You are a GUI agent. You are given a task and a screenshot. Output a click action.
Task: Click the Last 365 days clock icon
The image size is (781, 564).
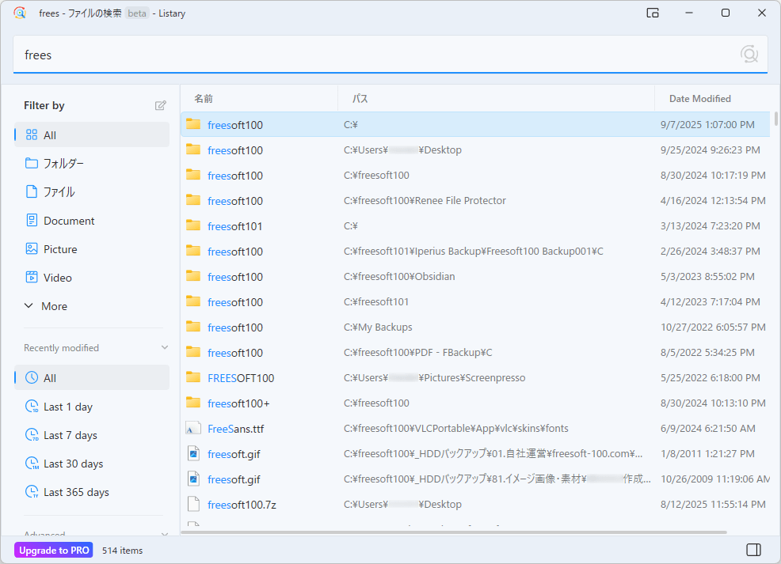pos(32,492)
